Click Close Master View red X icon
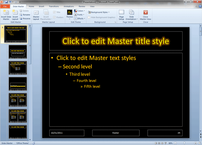 click(146, 12)
